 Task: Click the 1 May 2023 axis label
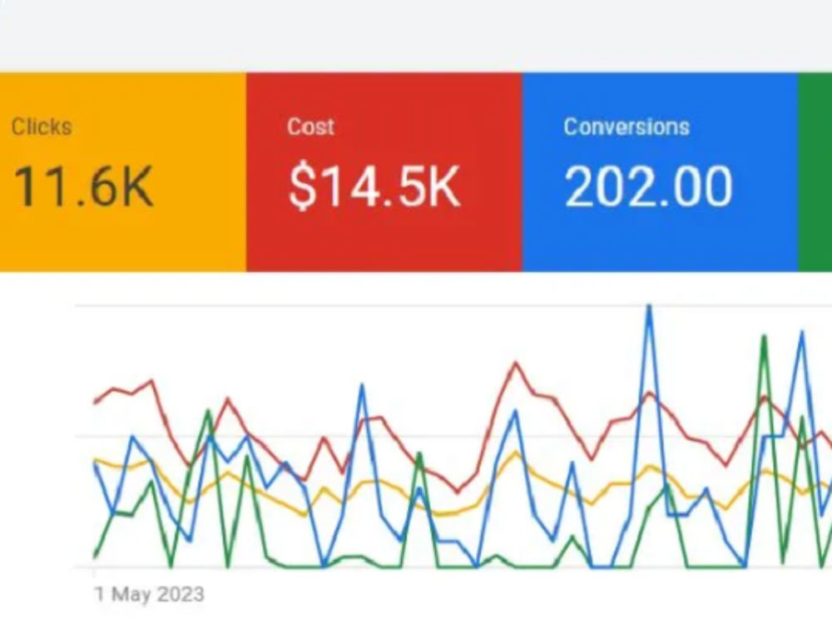[x=149, y=594]
